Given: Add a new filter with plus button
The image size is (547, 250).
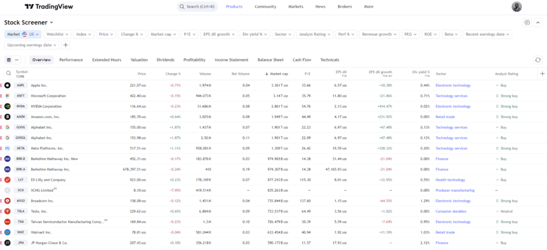Looking at the screenshot, I should pos(66,45).
